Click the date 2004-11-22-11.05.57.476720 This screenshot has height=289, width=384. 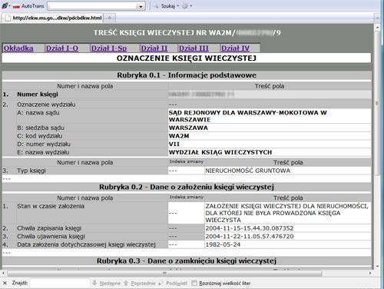(250, 237)
